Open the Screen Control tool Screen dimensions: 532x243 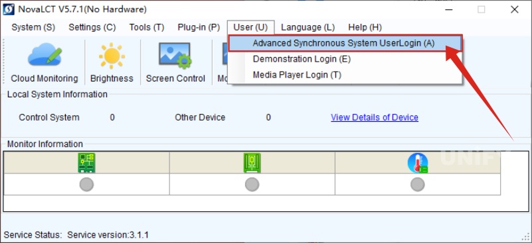175,62
